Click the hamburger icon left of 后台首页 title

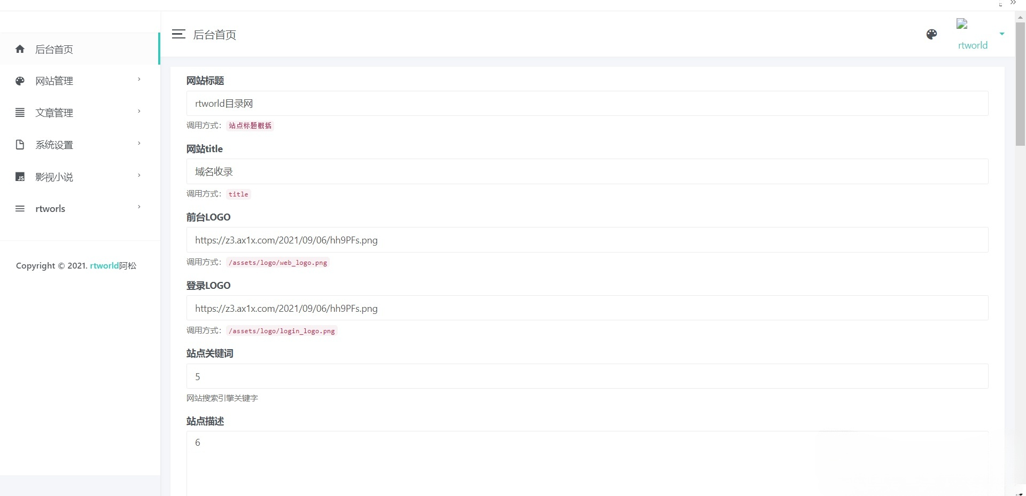coord(178,34)
